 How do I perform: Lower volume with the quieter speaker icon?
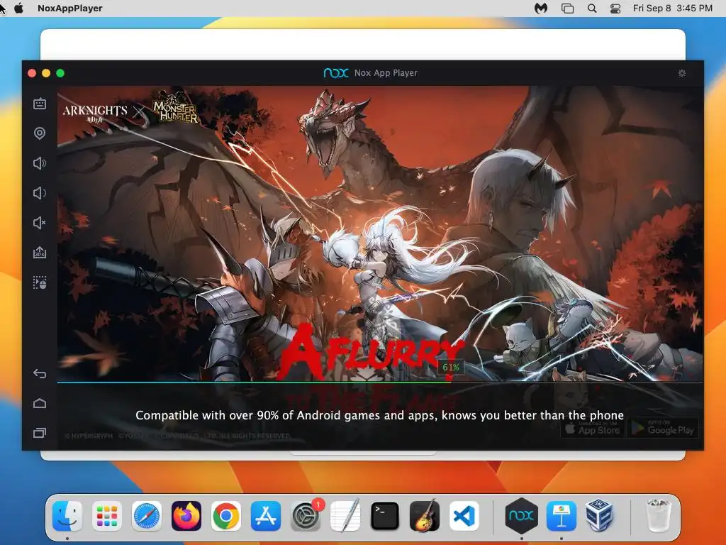(x=40, y=193)
